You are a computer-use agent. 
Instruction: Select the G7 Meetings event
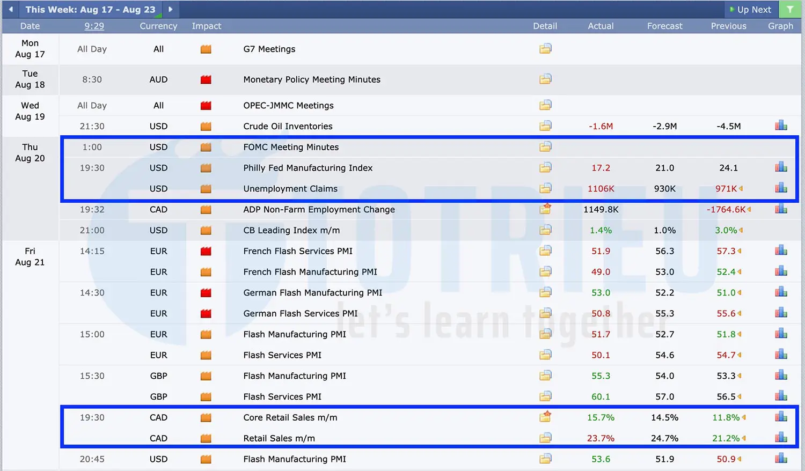(x=269, y=49)
